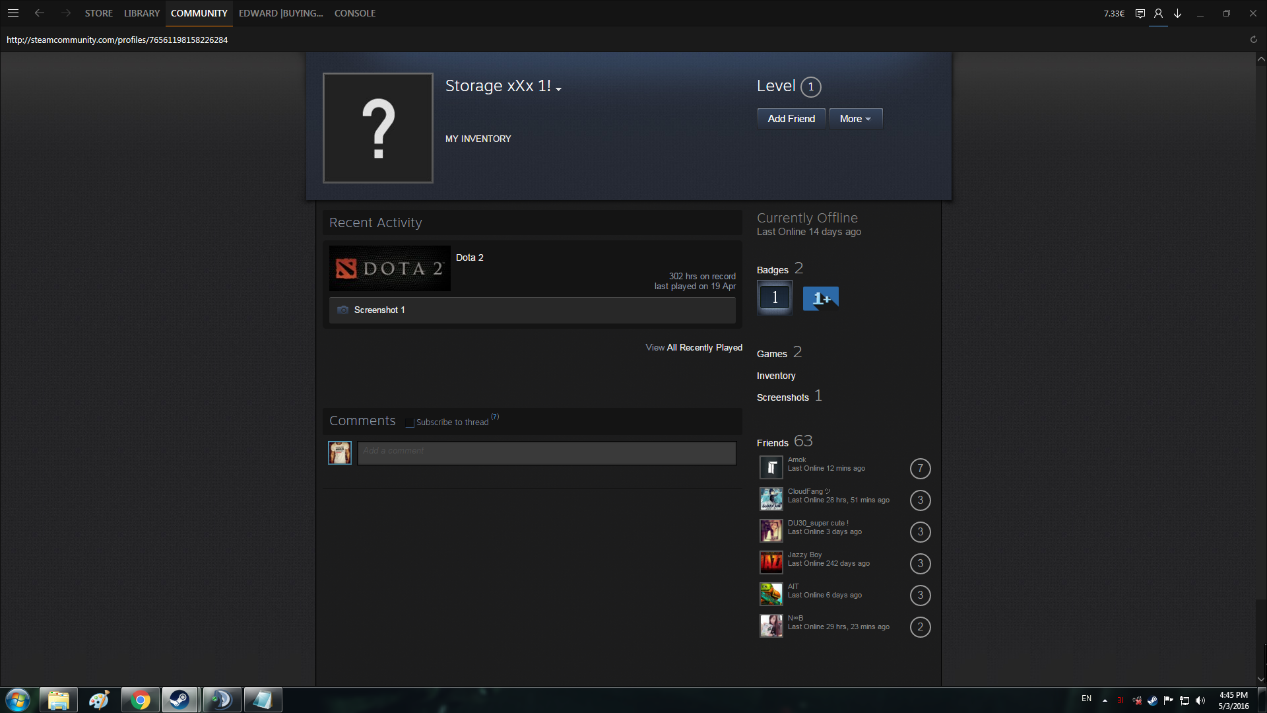The image size is (1267, 713).
Task: Expand the More dropdown button
Action: [855, 119]
